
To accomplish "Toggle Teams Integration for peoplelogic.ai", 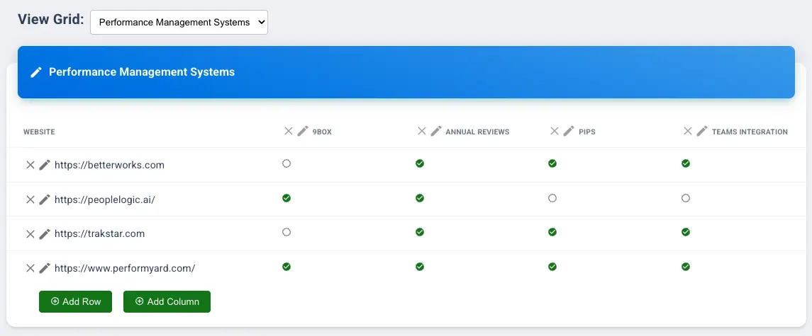I will tap(686, 198).
